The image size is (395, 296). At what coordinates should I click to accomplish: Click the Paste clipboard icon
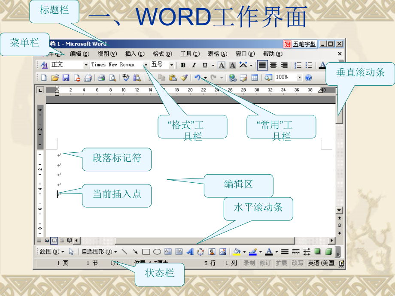[173, 78]
